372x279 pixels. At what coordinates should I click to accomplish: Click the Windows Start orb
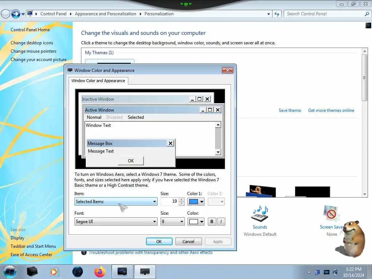click(x=9, y=272)
